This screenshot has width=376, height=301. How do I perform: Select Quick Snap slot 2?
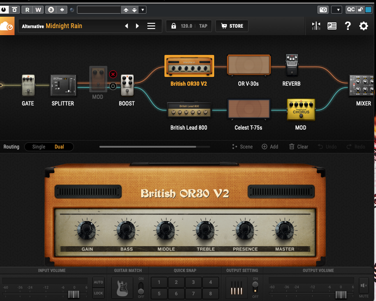[176, 282]
